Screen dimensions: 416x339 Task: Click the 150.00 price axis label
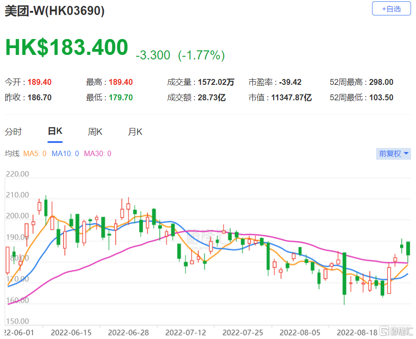[x=17, y=321]
